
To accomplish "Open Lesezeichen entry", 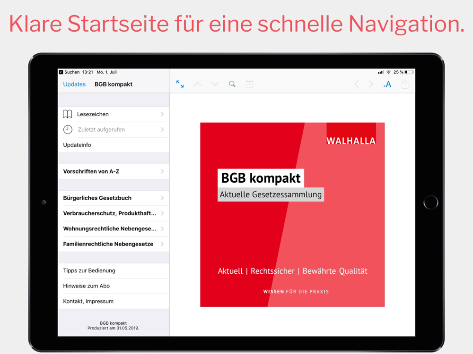I will tap(114, 114).
